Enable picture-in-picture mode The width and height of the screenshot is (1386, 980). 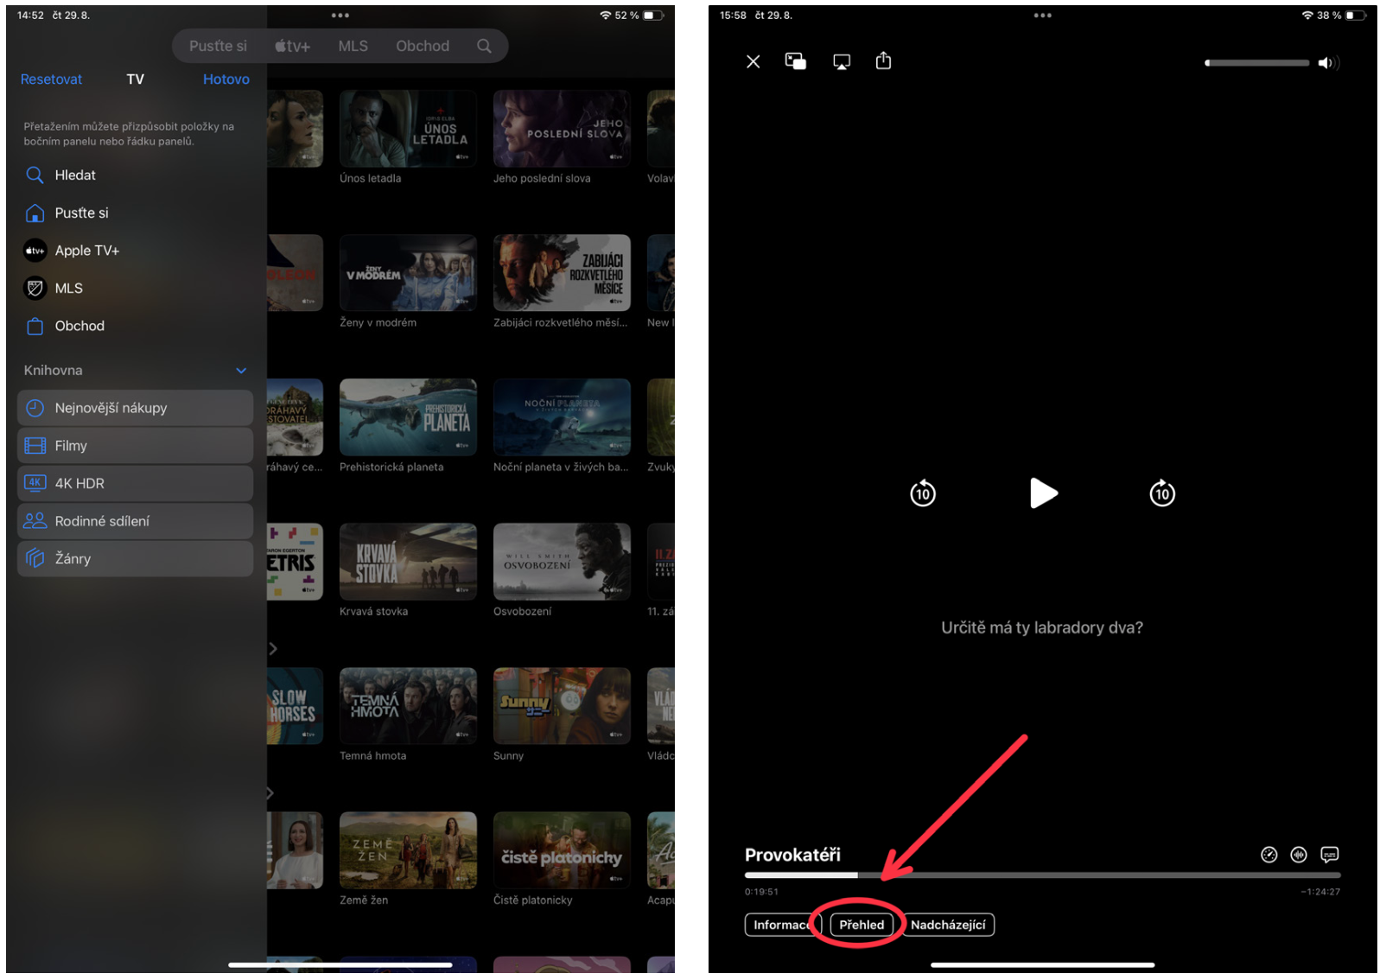[795, 61]
